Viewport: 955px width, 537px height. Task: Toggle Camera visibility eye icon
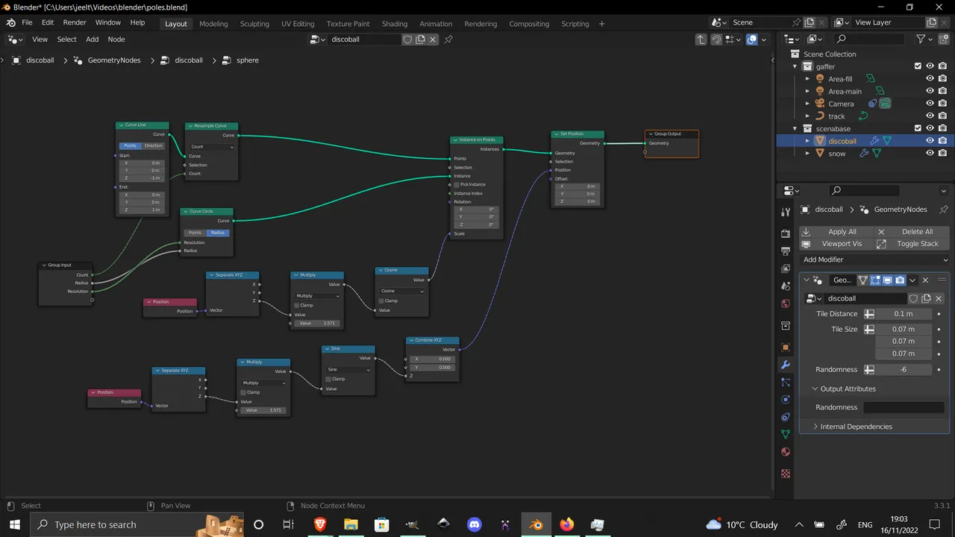(930, 104)
